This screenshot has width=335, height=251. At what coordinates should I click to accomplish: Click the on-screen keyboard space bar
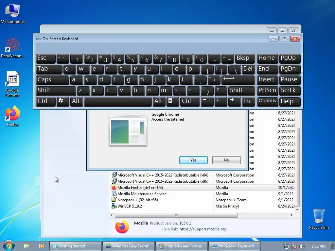tap(118, 102)
